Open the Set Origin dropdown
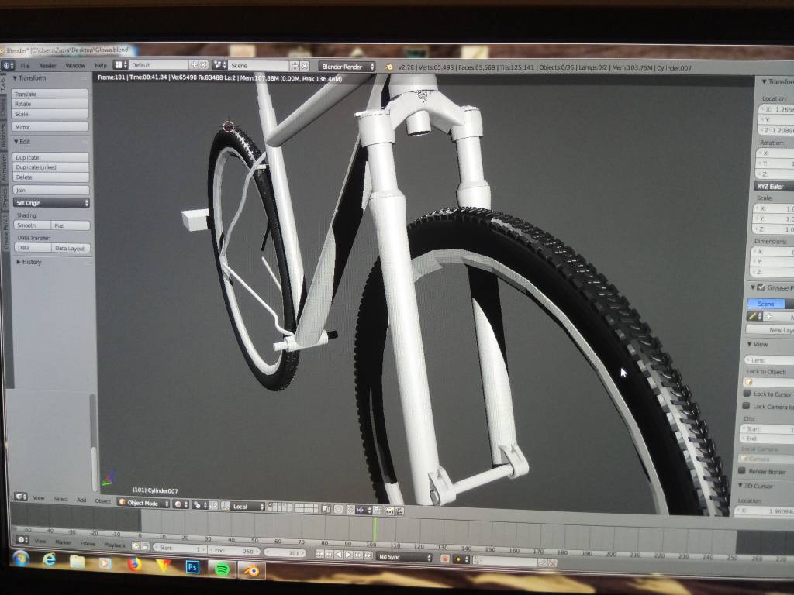Screen dimensions: 794x595 51,202
